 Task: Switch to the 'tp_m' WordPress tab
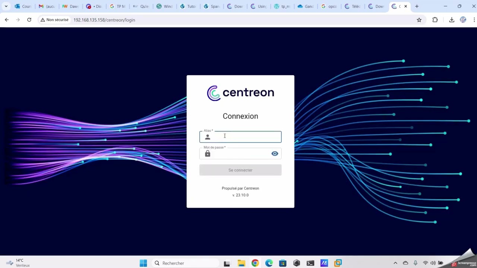coord(282,6)
